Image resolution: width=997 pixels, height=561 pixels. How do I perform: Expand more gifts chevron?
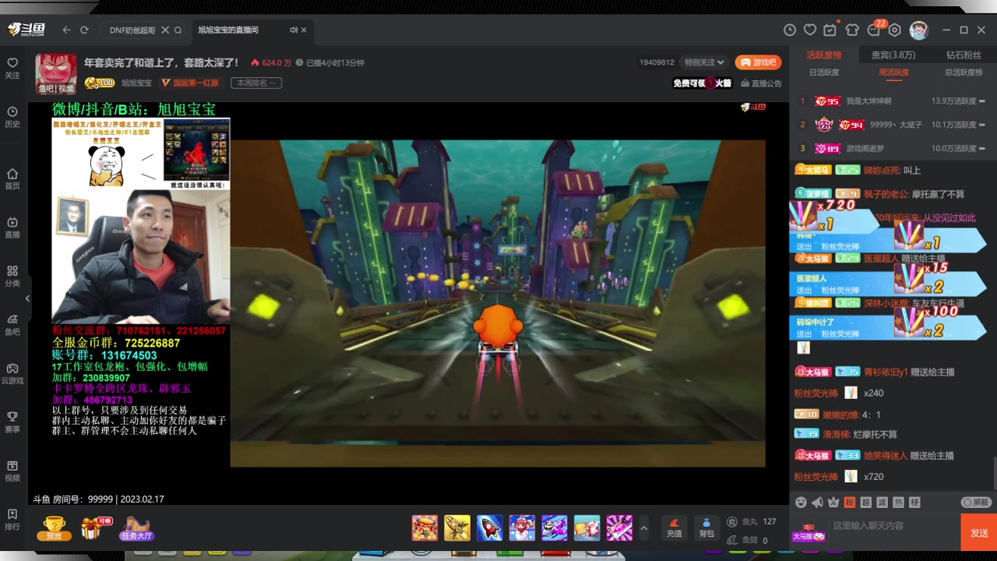coord(643,527)
